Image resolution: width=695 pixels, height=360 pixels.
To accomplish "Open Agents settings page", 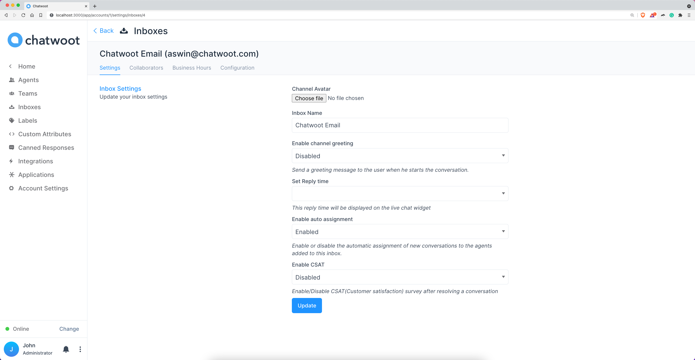I will [29, 80].
